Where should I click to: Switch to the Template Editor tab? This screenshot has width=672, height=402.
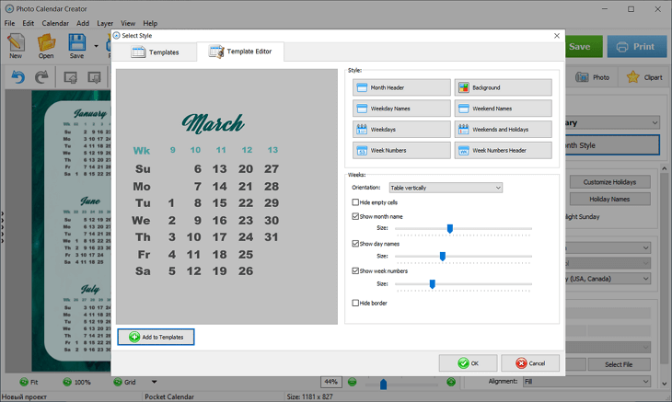(240, 52)
